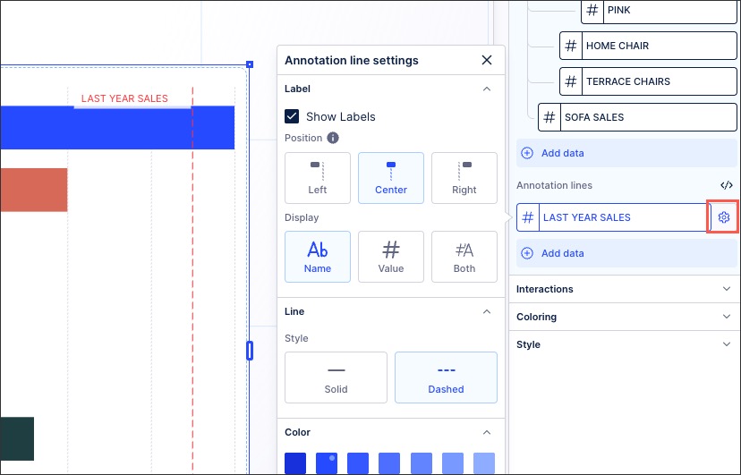Pick the fifth blue color swatch

coord(422,463)
